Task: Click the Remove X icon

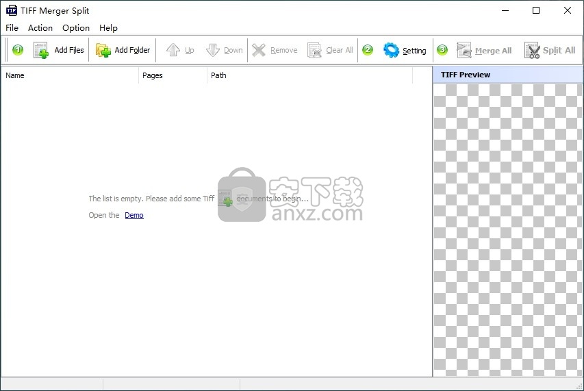Action: pos(259,50)
